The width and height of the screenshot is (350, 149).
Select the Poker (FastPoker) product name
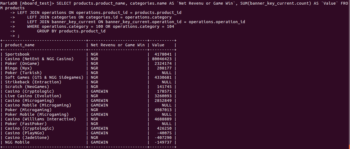coord(26,124)
